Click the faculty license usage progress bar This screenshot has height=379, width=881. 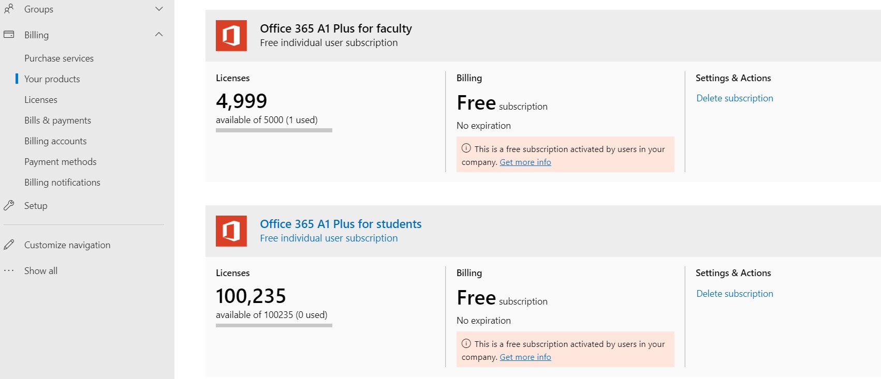point(274,130)
